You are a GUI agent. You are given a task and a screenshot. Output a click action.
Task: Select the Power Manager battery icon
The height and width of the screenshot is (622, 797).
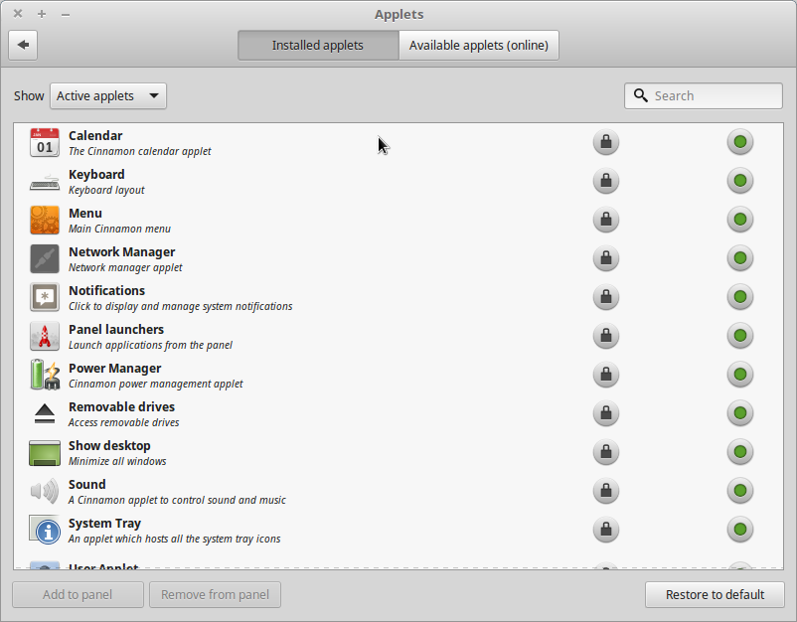click(x=45, y=375)
